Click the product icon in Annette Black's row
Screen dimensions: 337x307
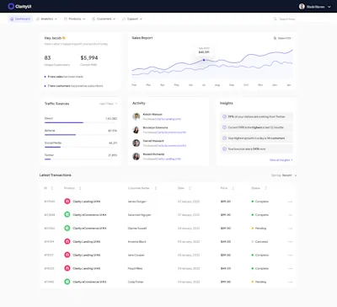[x=67, y=241]
